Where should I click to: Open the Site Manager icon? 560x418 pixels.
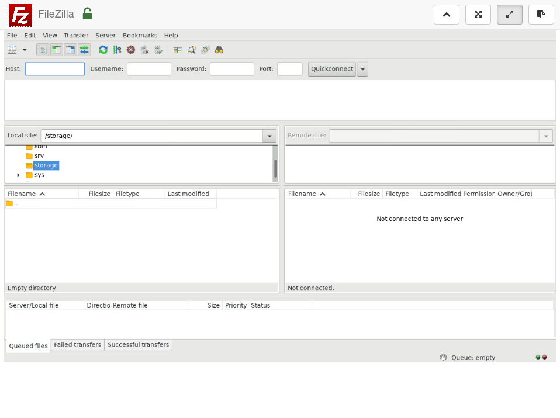point(12,50)
